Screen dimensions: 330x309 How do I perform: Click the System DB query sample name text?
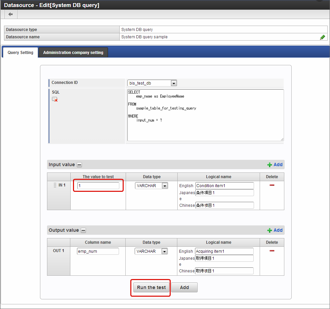144,37
